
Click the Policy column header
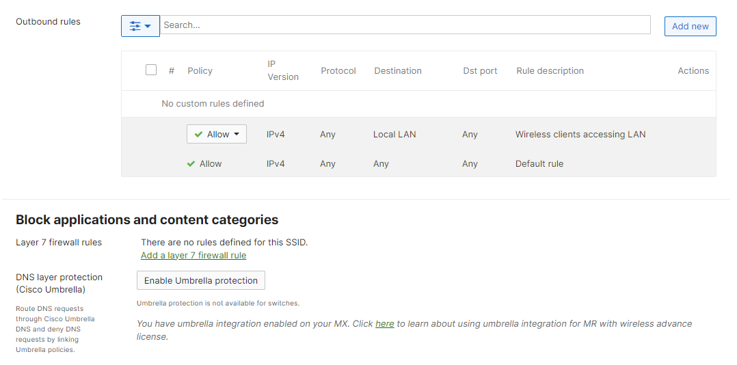(200, 71)
